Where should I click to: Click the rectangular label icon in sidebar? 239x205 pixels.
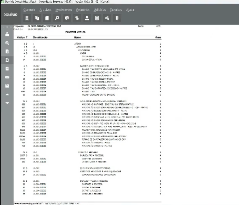[7, 77]
